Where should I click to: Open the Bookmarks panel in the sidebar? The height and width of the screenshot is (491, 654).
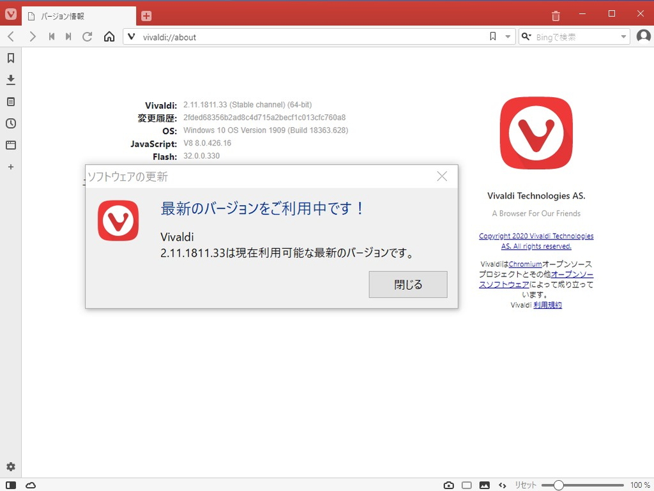point(10,58)
